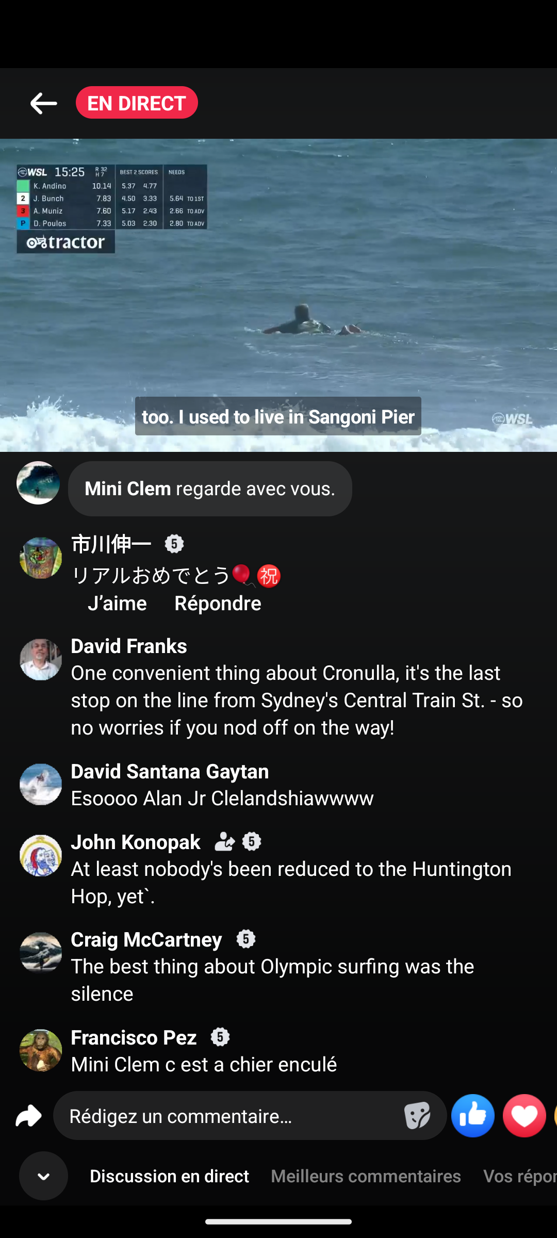Tap Répondre under 市川伸一's comment
The width and height of the screenshot is (557, 1238).
tap(218, 603)
